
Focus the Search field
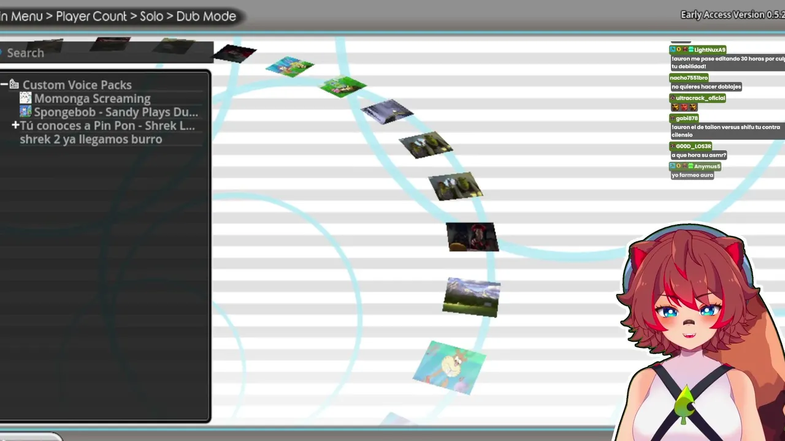pyautogui.click(x=107, y=53)
